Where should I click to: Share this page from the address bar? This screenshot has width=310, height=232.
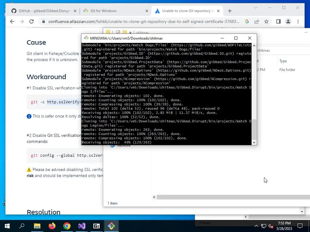point(257,21)
